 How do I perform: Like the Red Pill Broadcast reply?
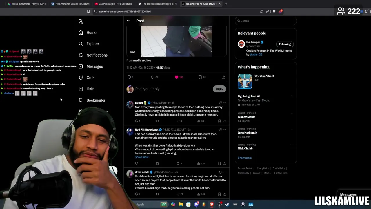pos(178,163)
